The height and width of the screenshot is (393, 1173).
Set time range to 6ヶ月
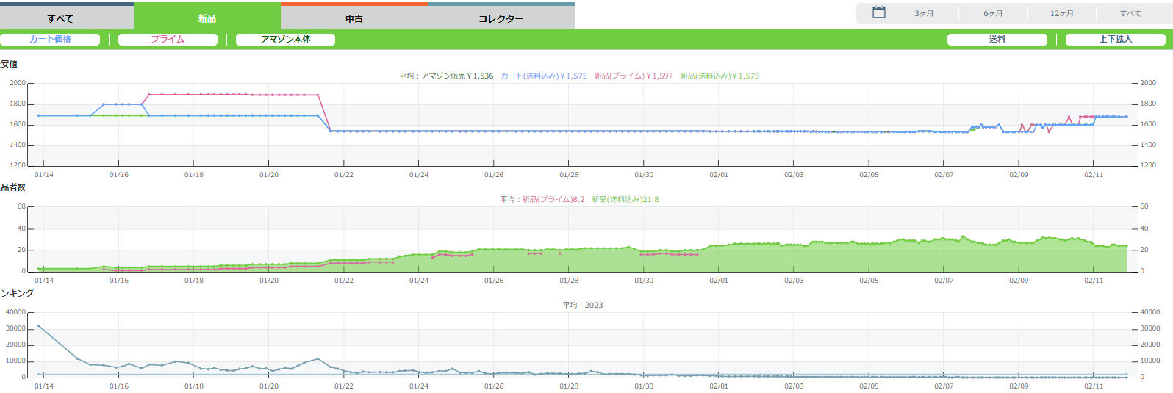tap(993, 14)
